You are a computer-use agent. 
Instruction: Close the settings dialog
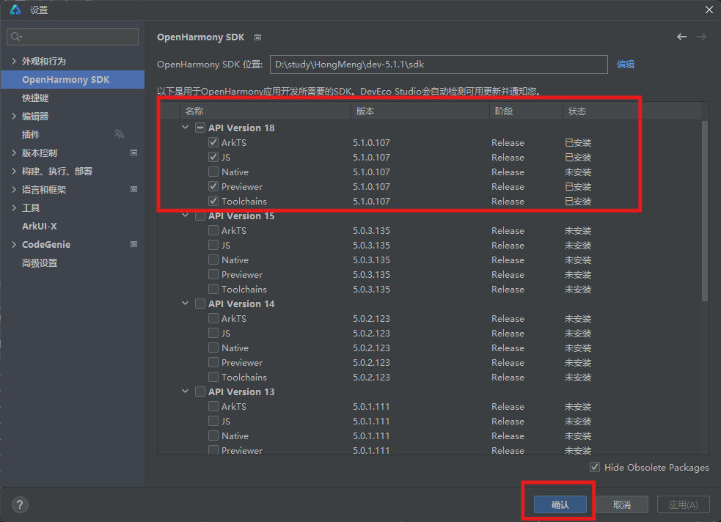click(709, 10)
